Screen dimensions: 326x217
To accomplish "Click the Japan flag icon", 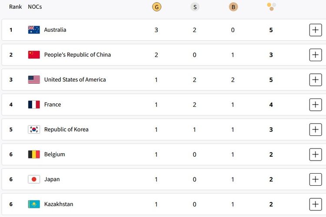I will click(x=34, y=179).
